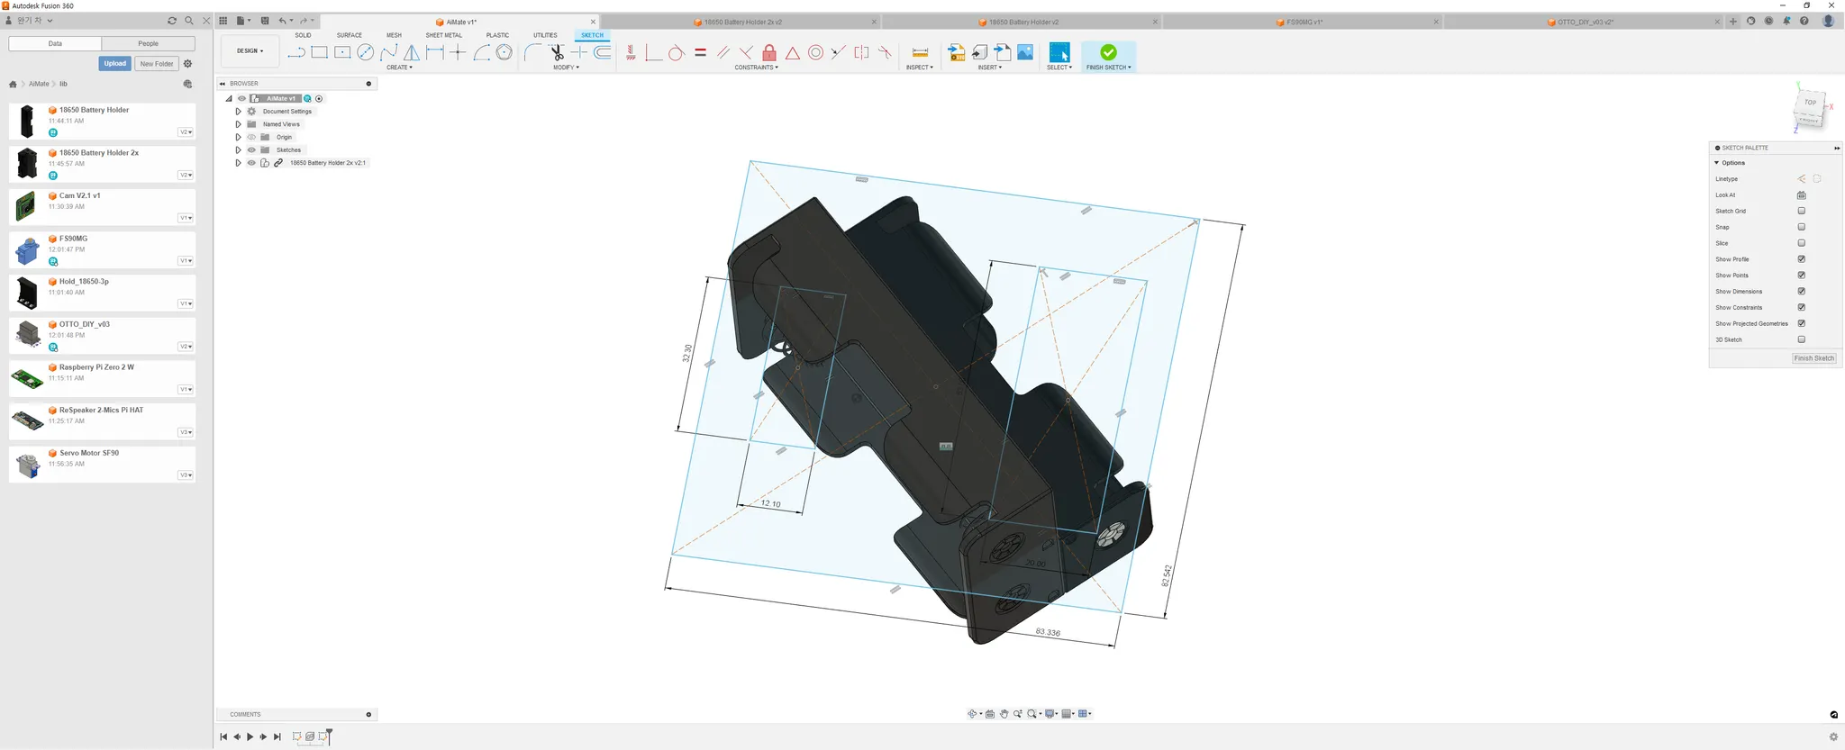Select the Fillet tool in Modify
Viewport: 1845px width, 750px height.
coord(533,52)
